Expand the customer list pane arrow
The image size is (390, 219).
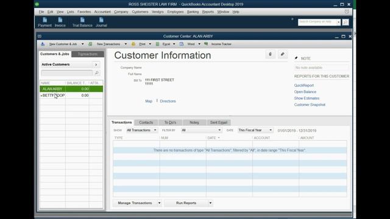96,64
